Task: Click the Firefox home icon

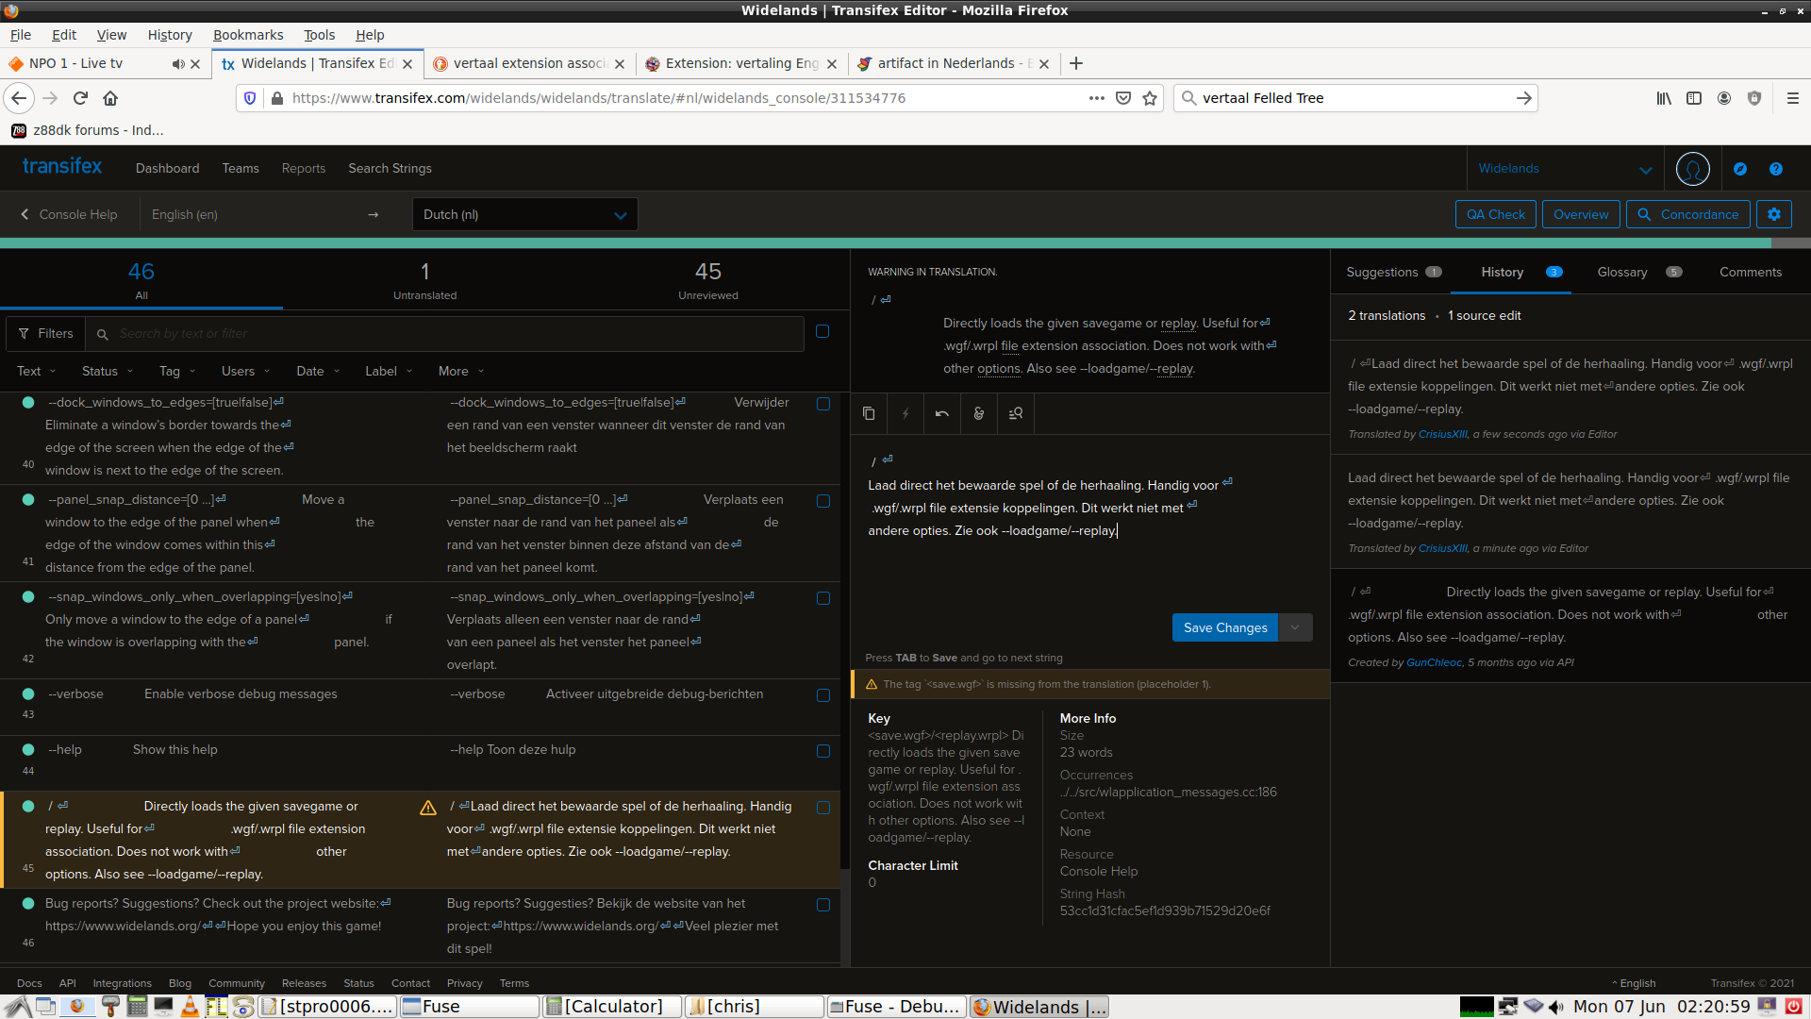Action: click(110, 98)
